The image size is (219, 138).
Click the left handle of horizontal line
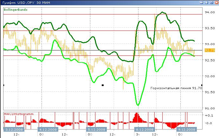pos(3,85)
